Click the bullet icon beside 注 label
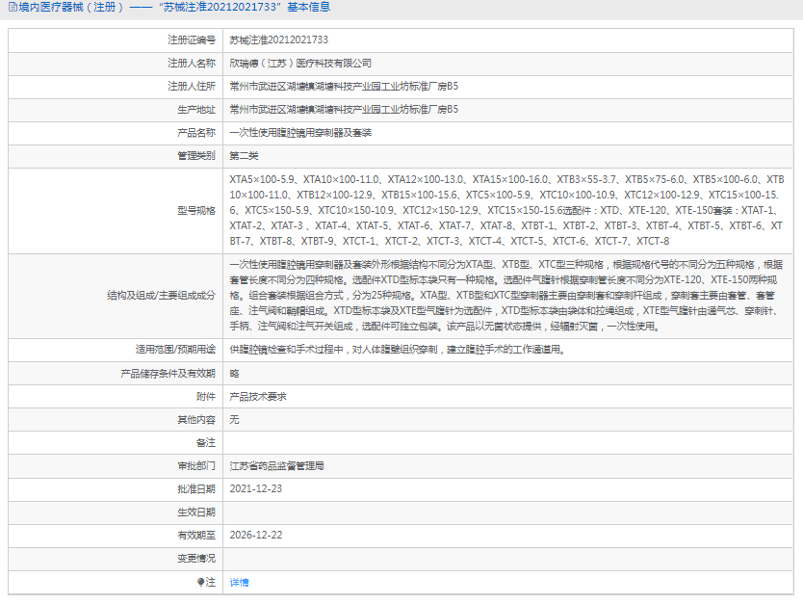Screen dimensions: 803x604 click(200, 582)
